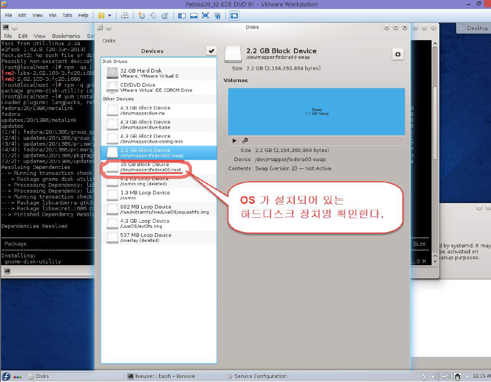Click clipboard scissors tray icon
The image size is (491, 382).
pyautogui.click(x=425, y=377)
